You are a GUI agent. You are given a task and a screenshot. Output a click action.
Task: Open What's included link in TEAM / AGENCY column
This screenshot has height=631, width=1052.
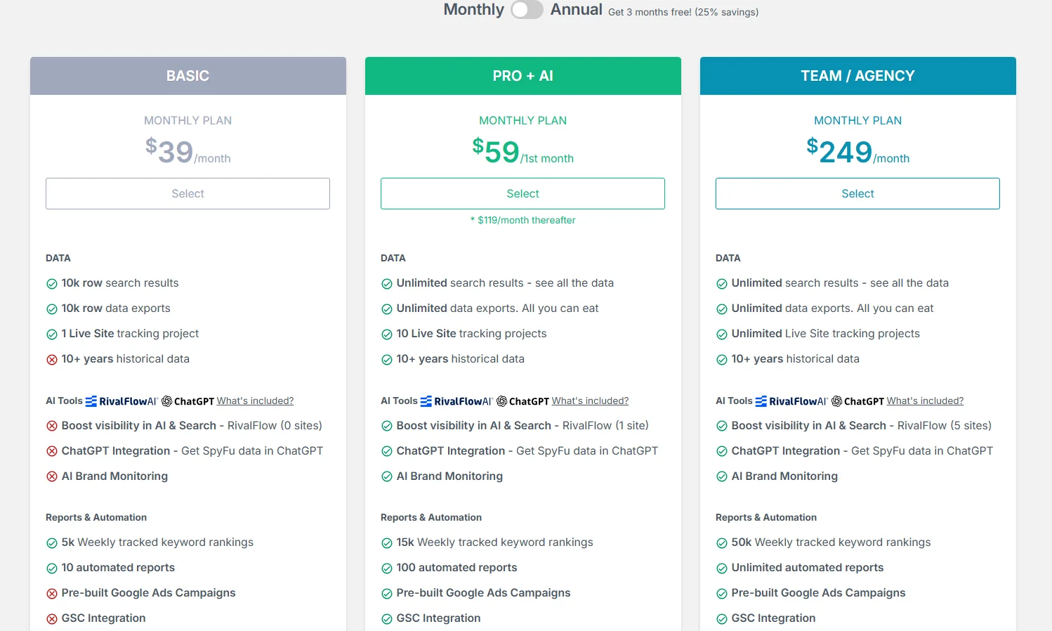pyautogui.click(x=925, y=401)
